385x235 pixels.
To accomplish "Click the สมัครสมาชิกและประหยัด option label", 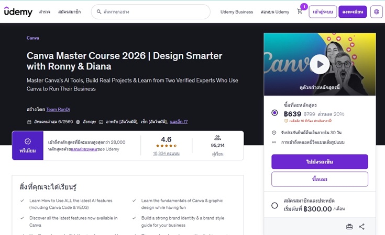I will pyautogui.click(x=309, y=201).
